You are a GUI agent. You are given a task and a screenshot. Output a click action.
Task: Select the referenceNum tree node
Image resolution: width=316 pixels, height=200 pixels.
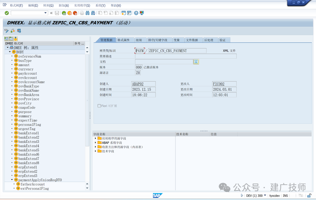click(30, 56)
